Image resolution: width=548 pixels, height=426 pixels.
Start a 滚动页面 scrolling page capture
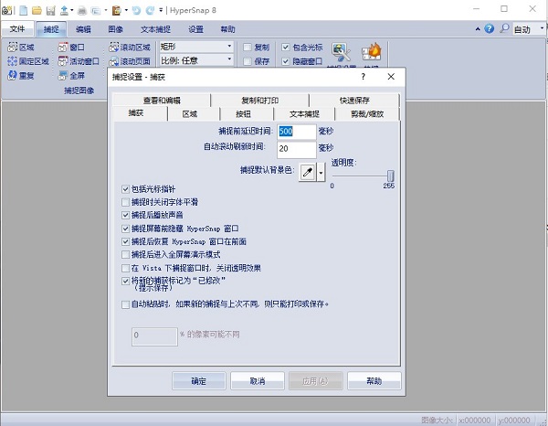click(x=130, y=61)
